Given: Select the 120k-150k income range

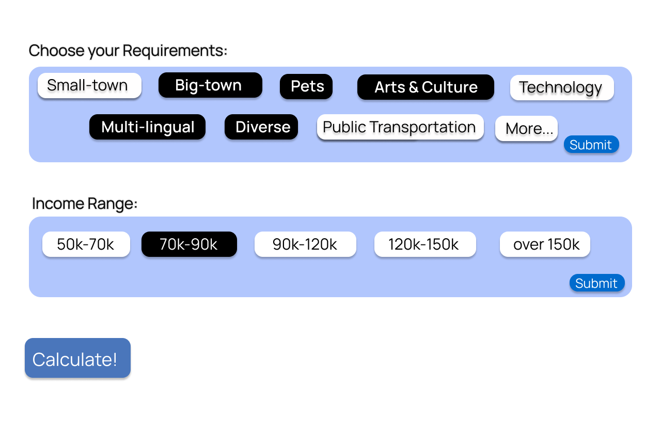Looking at the screenshot, I should pyautogui.click(x=425, y=244).
